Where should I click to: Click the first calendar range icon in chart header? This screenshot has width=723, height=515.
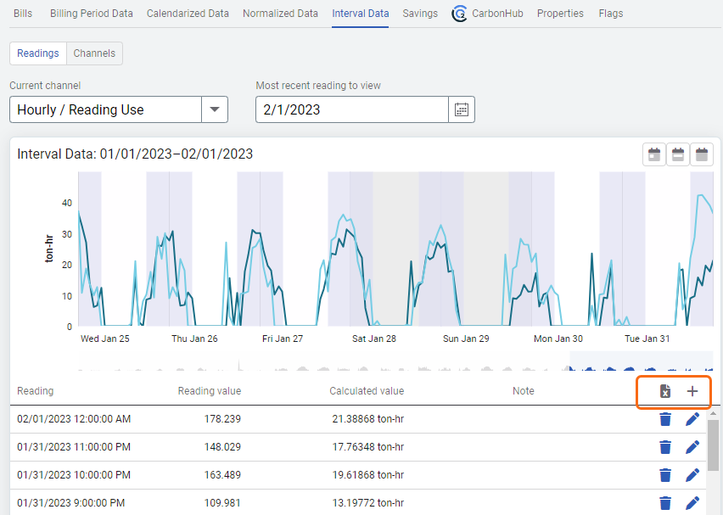(x=654, y=154)
